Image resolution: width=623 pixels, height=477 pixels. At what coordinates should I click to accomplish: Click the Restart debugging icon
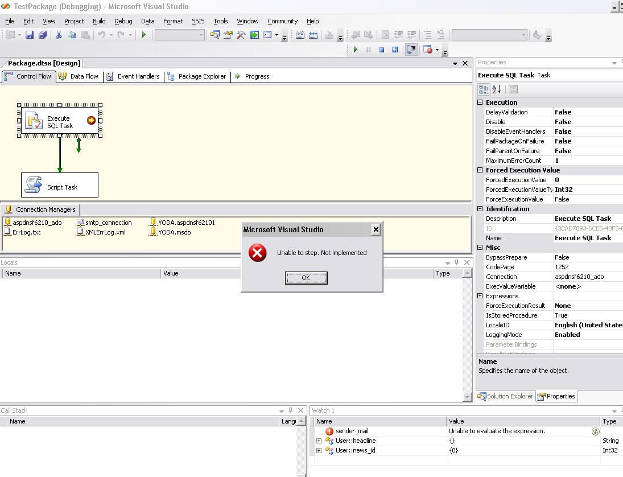tap(395, 50)
